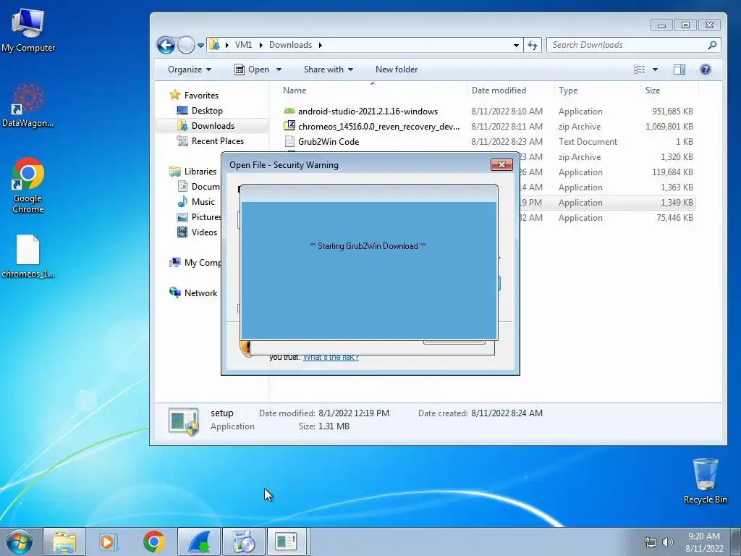Click the Open toolbar button

click(x=253, y=69)
